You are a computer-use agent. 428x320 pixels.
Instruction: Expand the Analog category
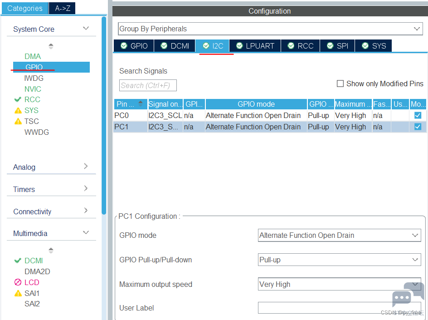point(86,166)
